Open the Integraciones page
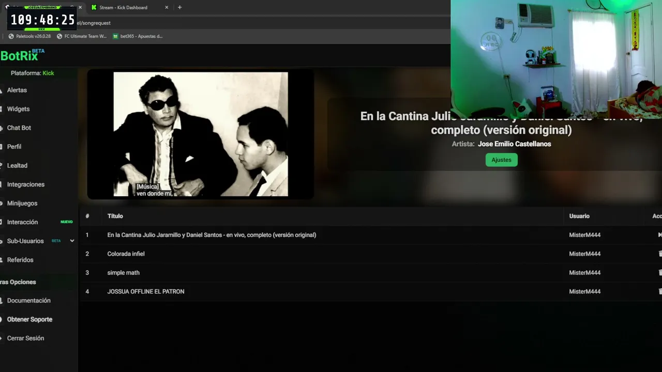The width and height of the screenshot is (662, 372). click(26, 184)
